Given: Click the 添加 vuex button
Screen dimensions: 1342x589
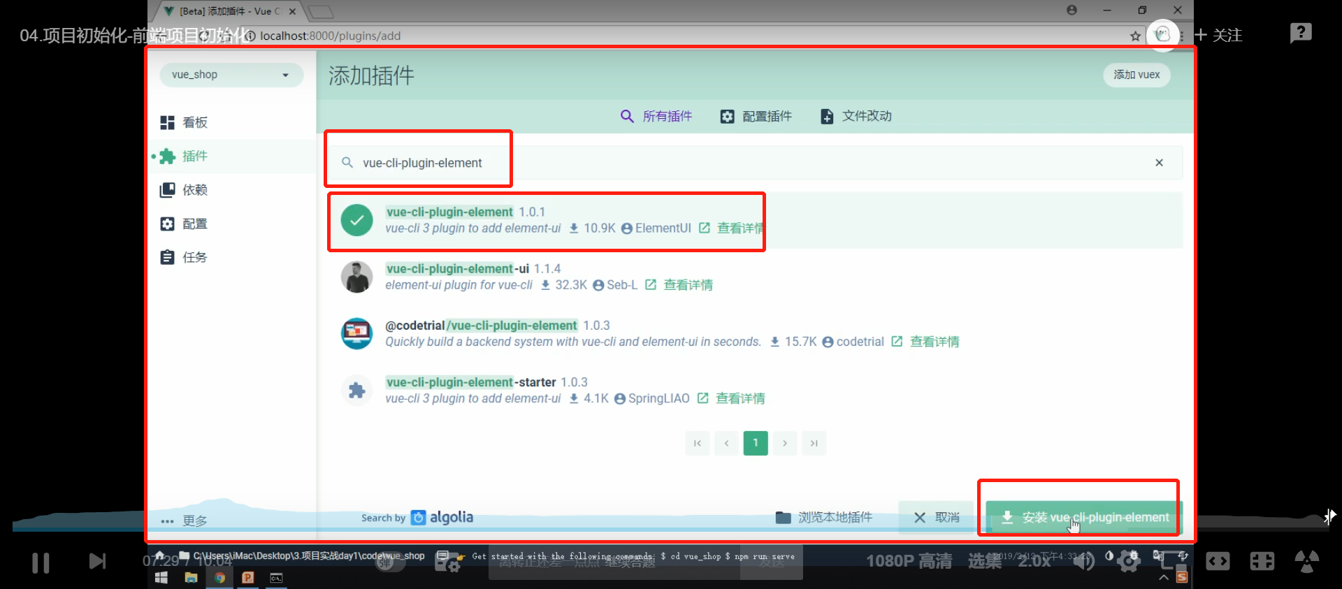Looking at the screenshot, I should pos(1137,75).
